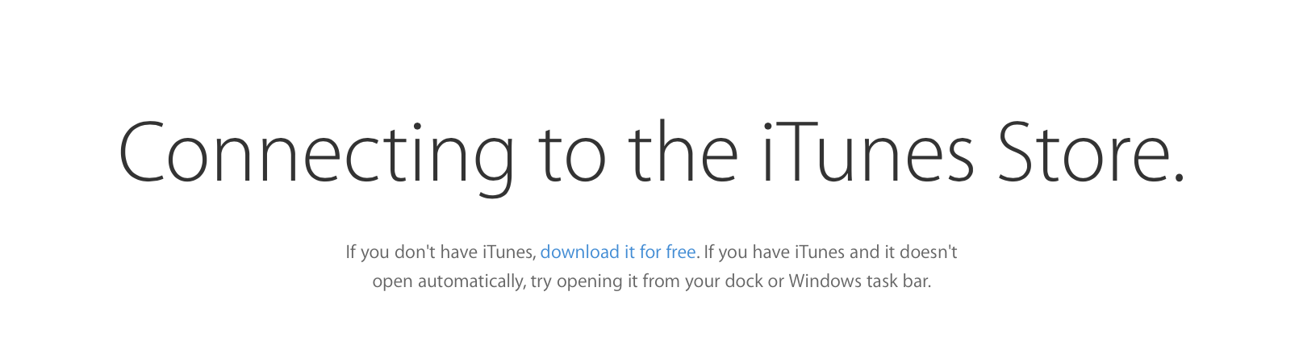Open the "download it for free" link
The image size is (1299, 350).
pyautogui.click(x=618, y=252)
